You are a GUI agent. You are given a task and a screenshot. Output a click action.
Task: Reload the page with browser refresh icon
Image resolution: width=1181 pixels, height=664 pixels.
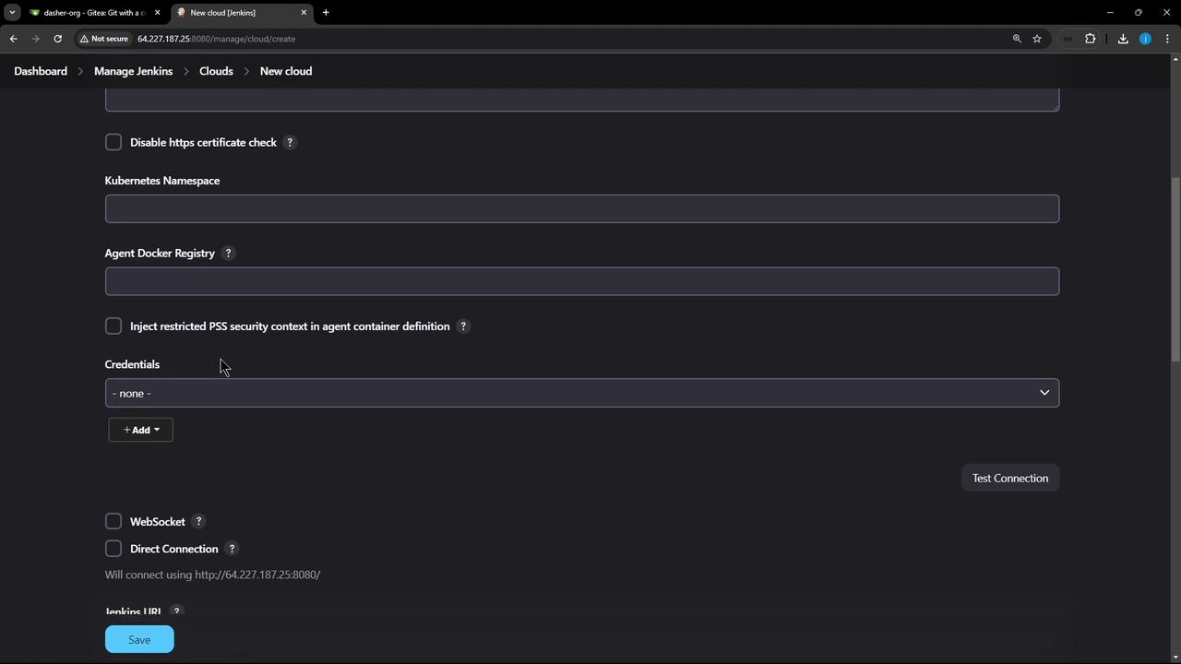pyautogui.click(x=57, y=39)
